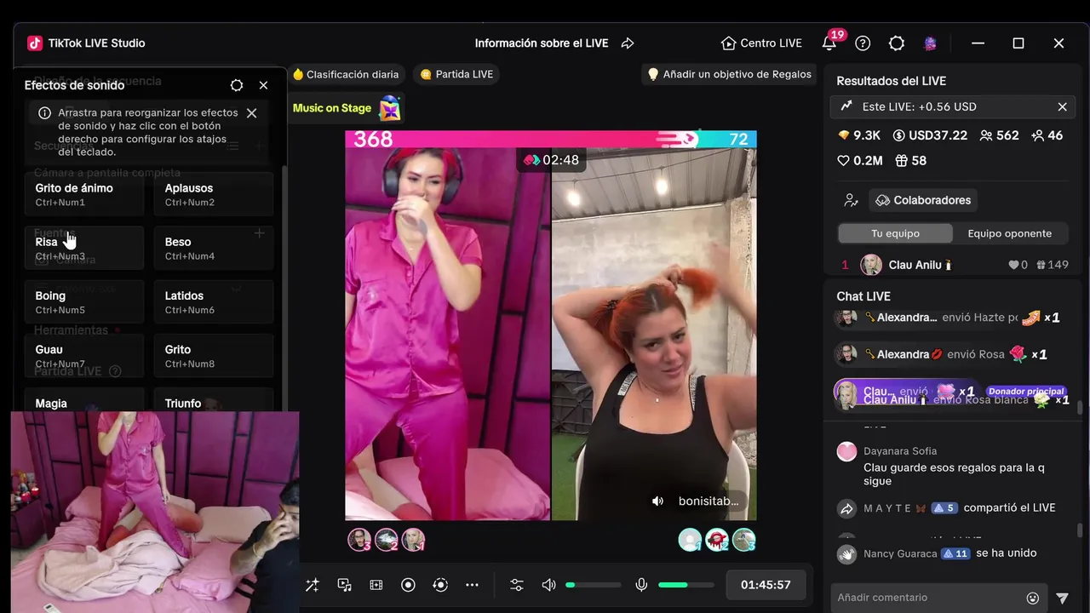The image size is (1090, 613).
Task: Click the replay capture icon
Action: (440, 585)
